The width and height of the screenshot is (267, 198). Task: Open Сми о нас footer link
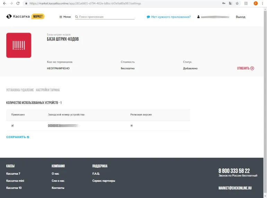click(58, 181)
